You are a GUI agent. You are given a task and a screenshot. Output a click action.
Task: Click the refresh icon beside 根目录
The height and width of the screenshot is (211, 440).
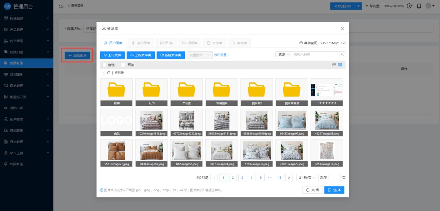tap(109, 73)
